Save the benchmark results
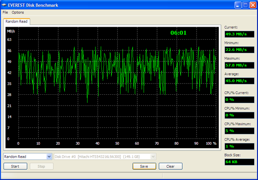 (x=144, y=166)
